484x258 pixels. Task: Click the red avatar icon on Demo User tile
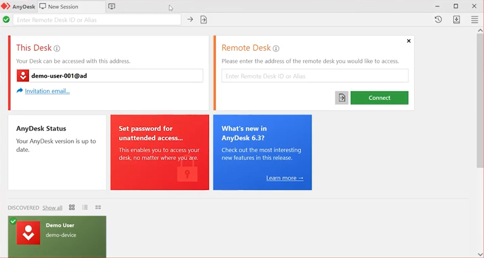28,233
